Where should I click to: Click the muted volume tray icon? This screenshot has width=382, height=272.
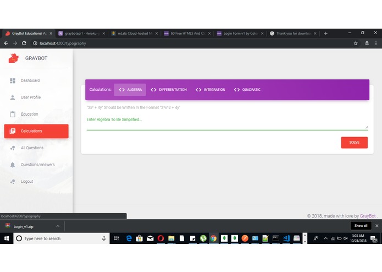pos(346,238)
